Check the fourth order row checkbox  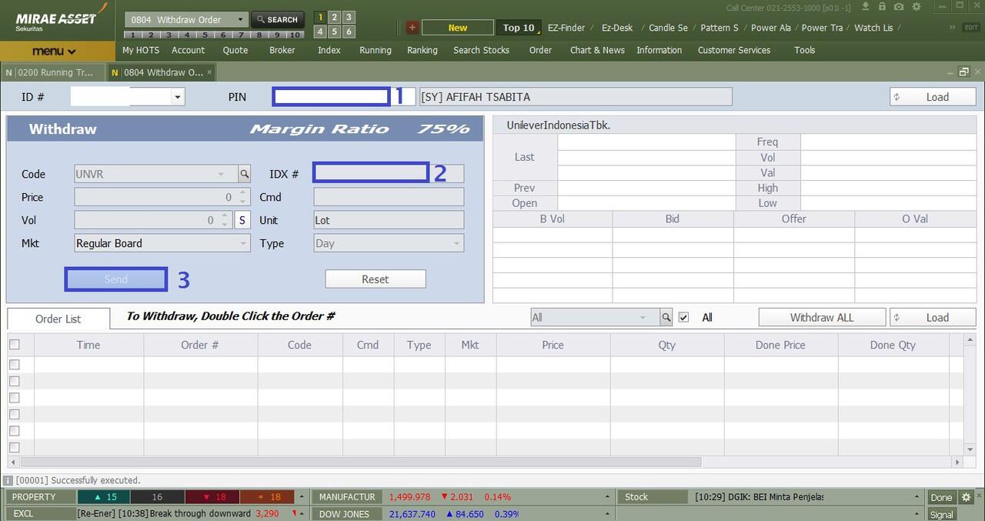14,414
